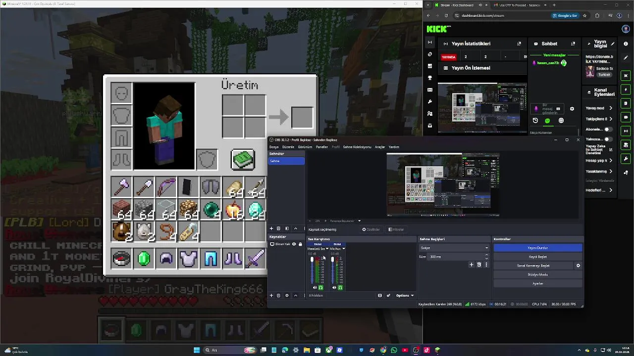Open the wrench settings in Kick left sidebar
The height and width of the screenshot is (356, 634).
click(430, 101)
